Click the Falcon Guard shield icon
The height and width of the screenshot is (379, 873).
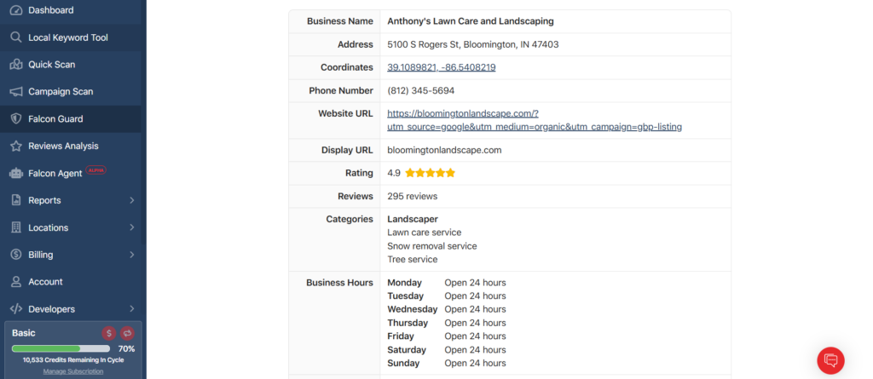pyautogui.click(x=15, y=119)
